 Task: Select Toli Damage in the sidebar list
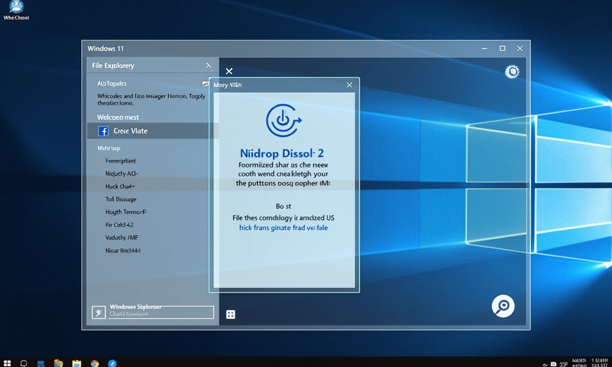click(x=121, y=199)
